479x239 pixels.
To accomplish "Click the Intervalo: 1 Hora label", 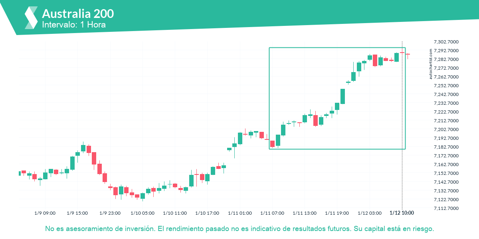I will pos(74,25).
